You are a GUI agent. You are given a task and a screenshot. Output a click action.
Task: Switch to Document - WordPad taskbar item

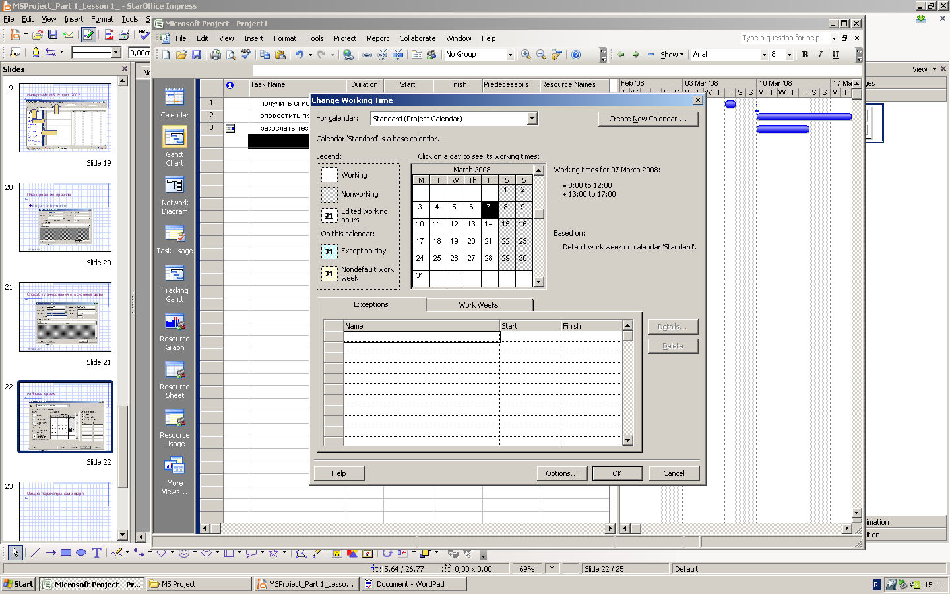tap(414, 584)
